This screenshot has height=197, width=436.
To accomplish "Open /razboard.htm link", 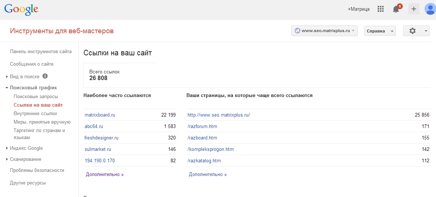I will point(202,138).
